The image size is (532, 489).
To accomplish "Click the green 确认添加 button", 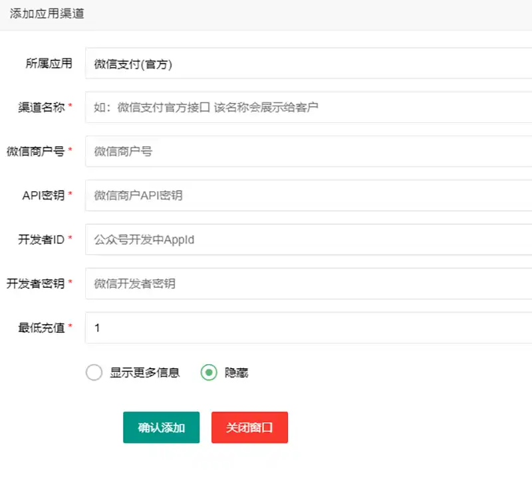I will click(161, 427).
